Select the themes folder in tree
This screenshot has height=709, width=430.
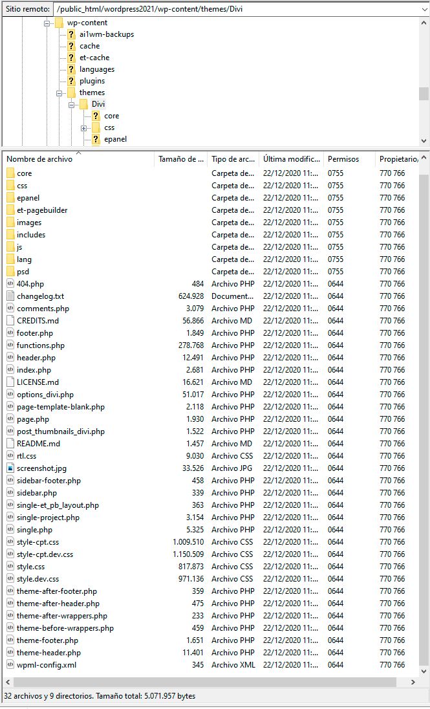click(x=92, y=93)
